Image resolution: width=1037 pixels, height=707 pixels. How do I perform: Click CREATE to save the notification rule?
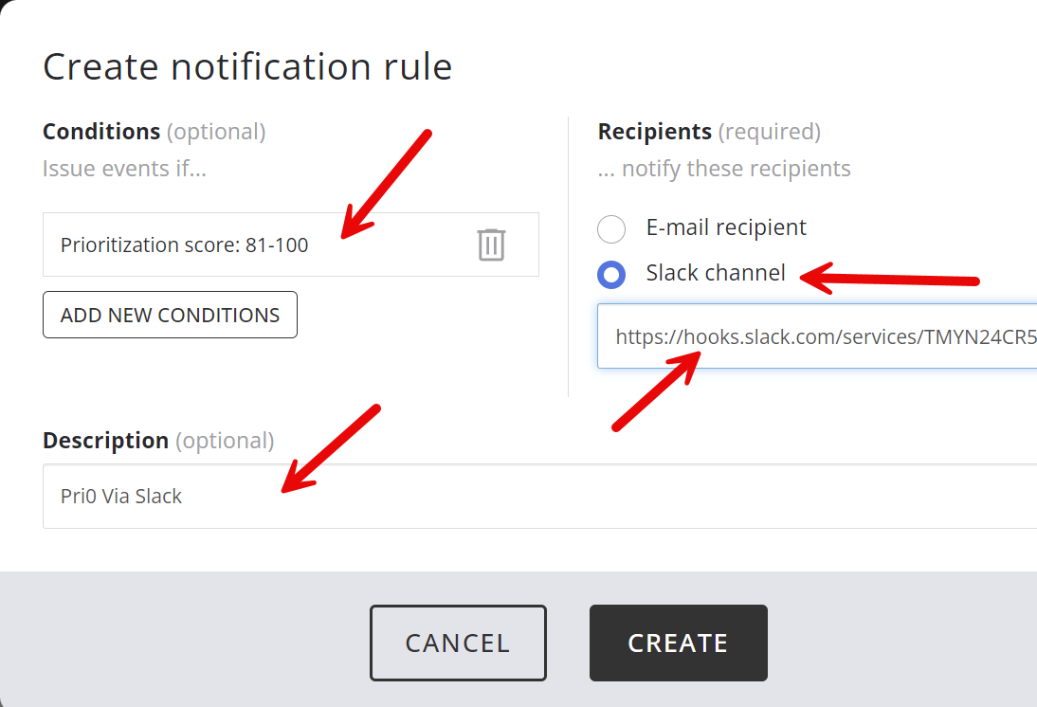tap(678, 643)
